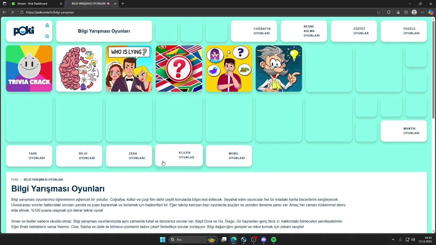Open the brain puzzle game thumbnail

coord(79,68)
